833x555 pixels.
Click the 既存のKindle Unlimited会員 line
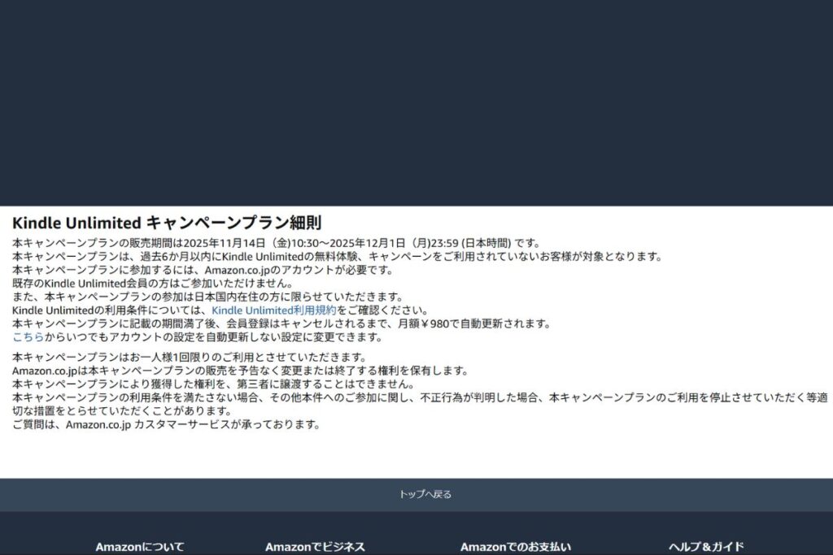[x=152, y=284]
